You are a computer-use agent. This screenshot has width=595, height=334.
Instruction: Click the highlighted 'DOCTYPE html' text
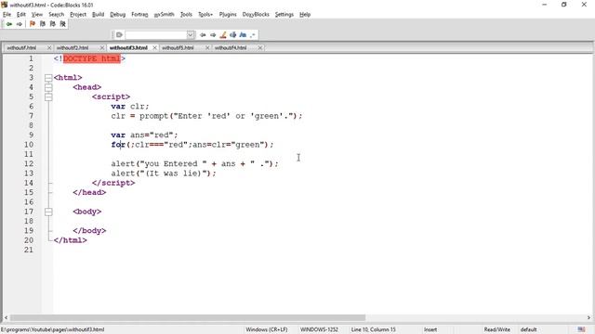(92, 58)
